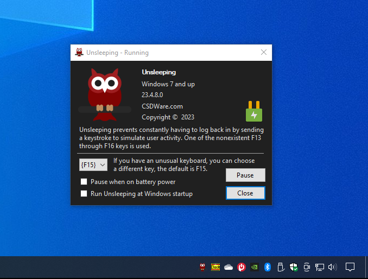
Task: Click the Bluetooth tray icon
Action: pos(268,267)
